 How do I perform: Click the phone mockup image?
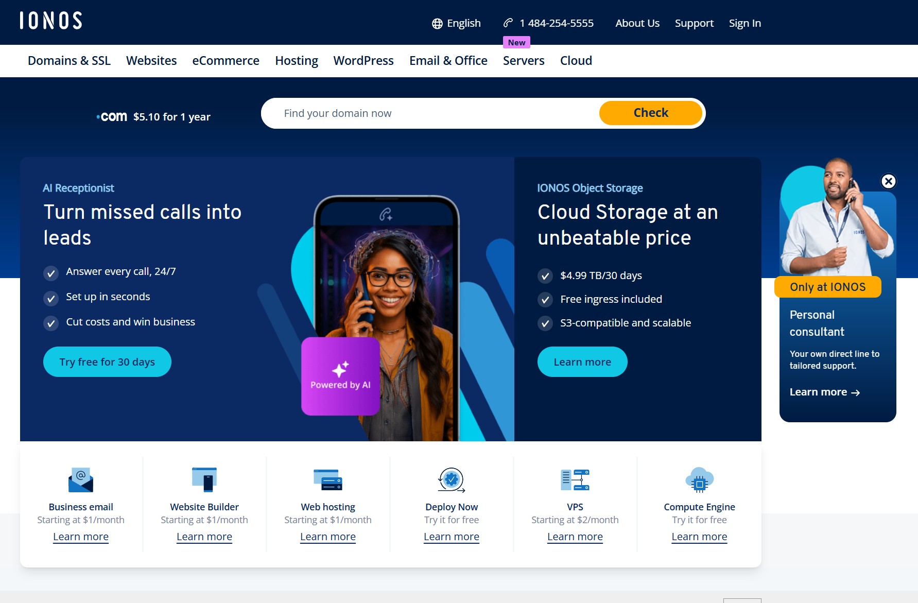pos(387,318)
